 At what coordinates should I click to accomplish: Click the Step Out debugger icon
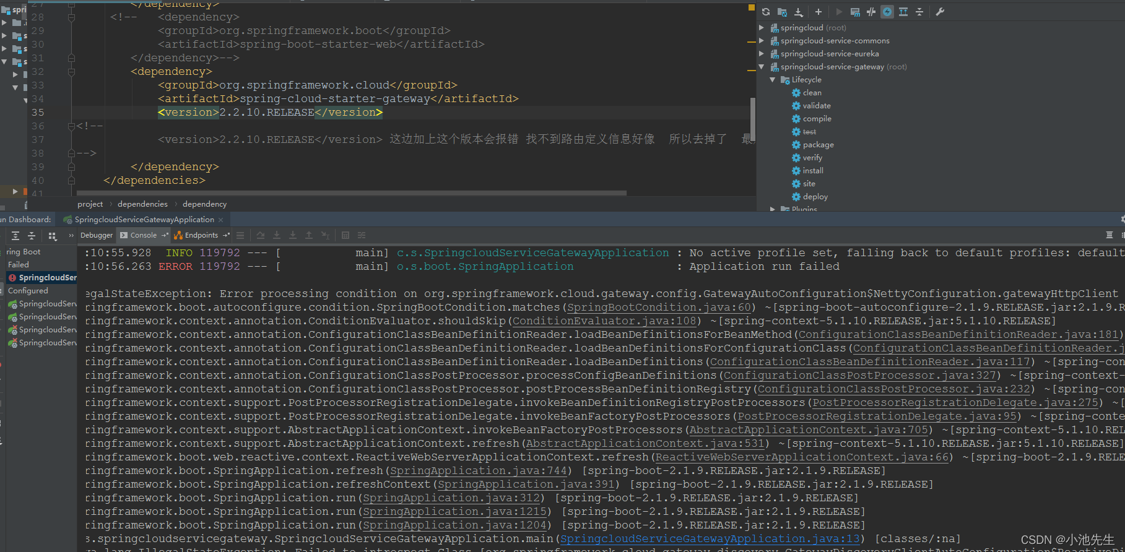[x=309, y=235]
